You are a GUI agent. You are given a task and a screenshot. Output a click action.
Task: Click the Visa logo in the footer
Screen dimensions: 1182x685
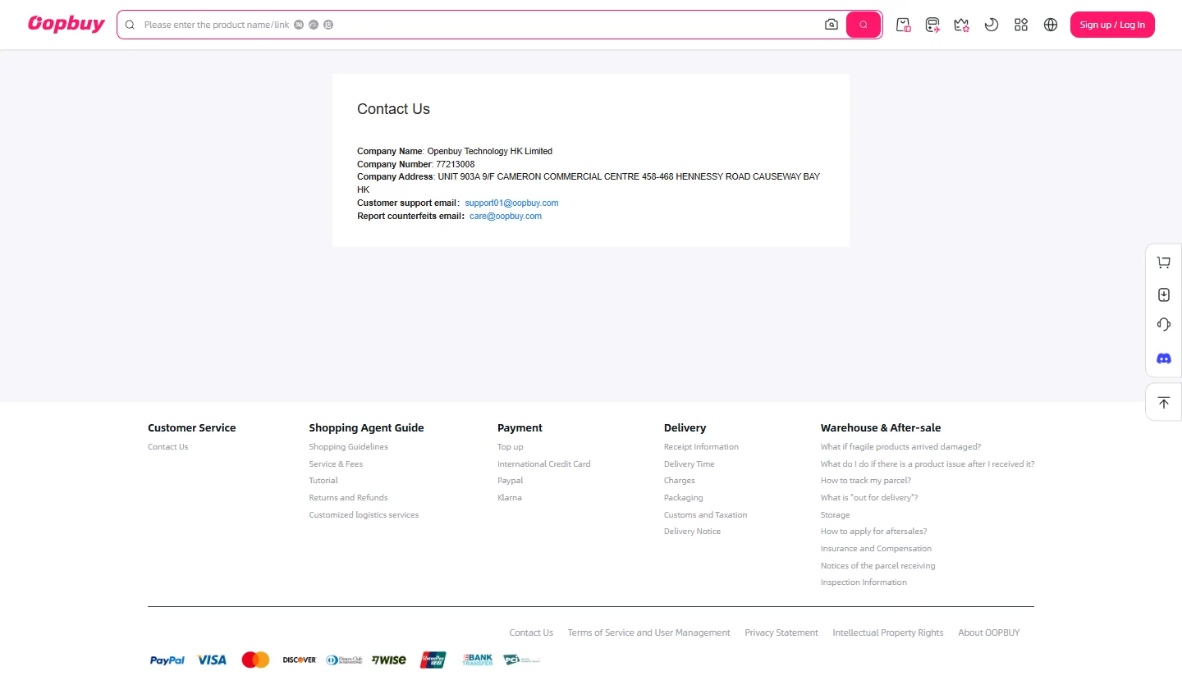point(212,660)
